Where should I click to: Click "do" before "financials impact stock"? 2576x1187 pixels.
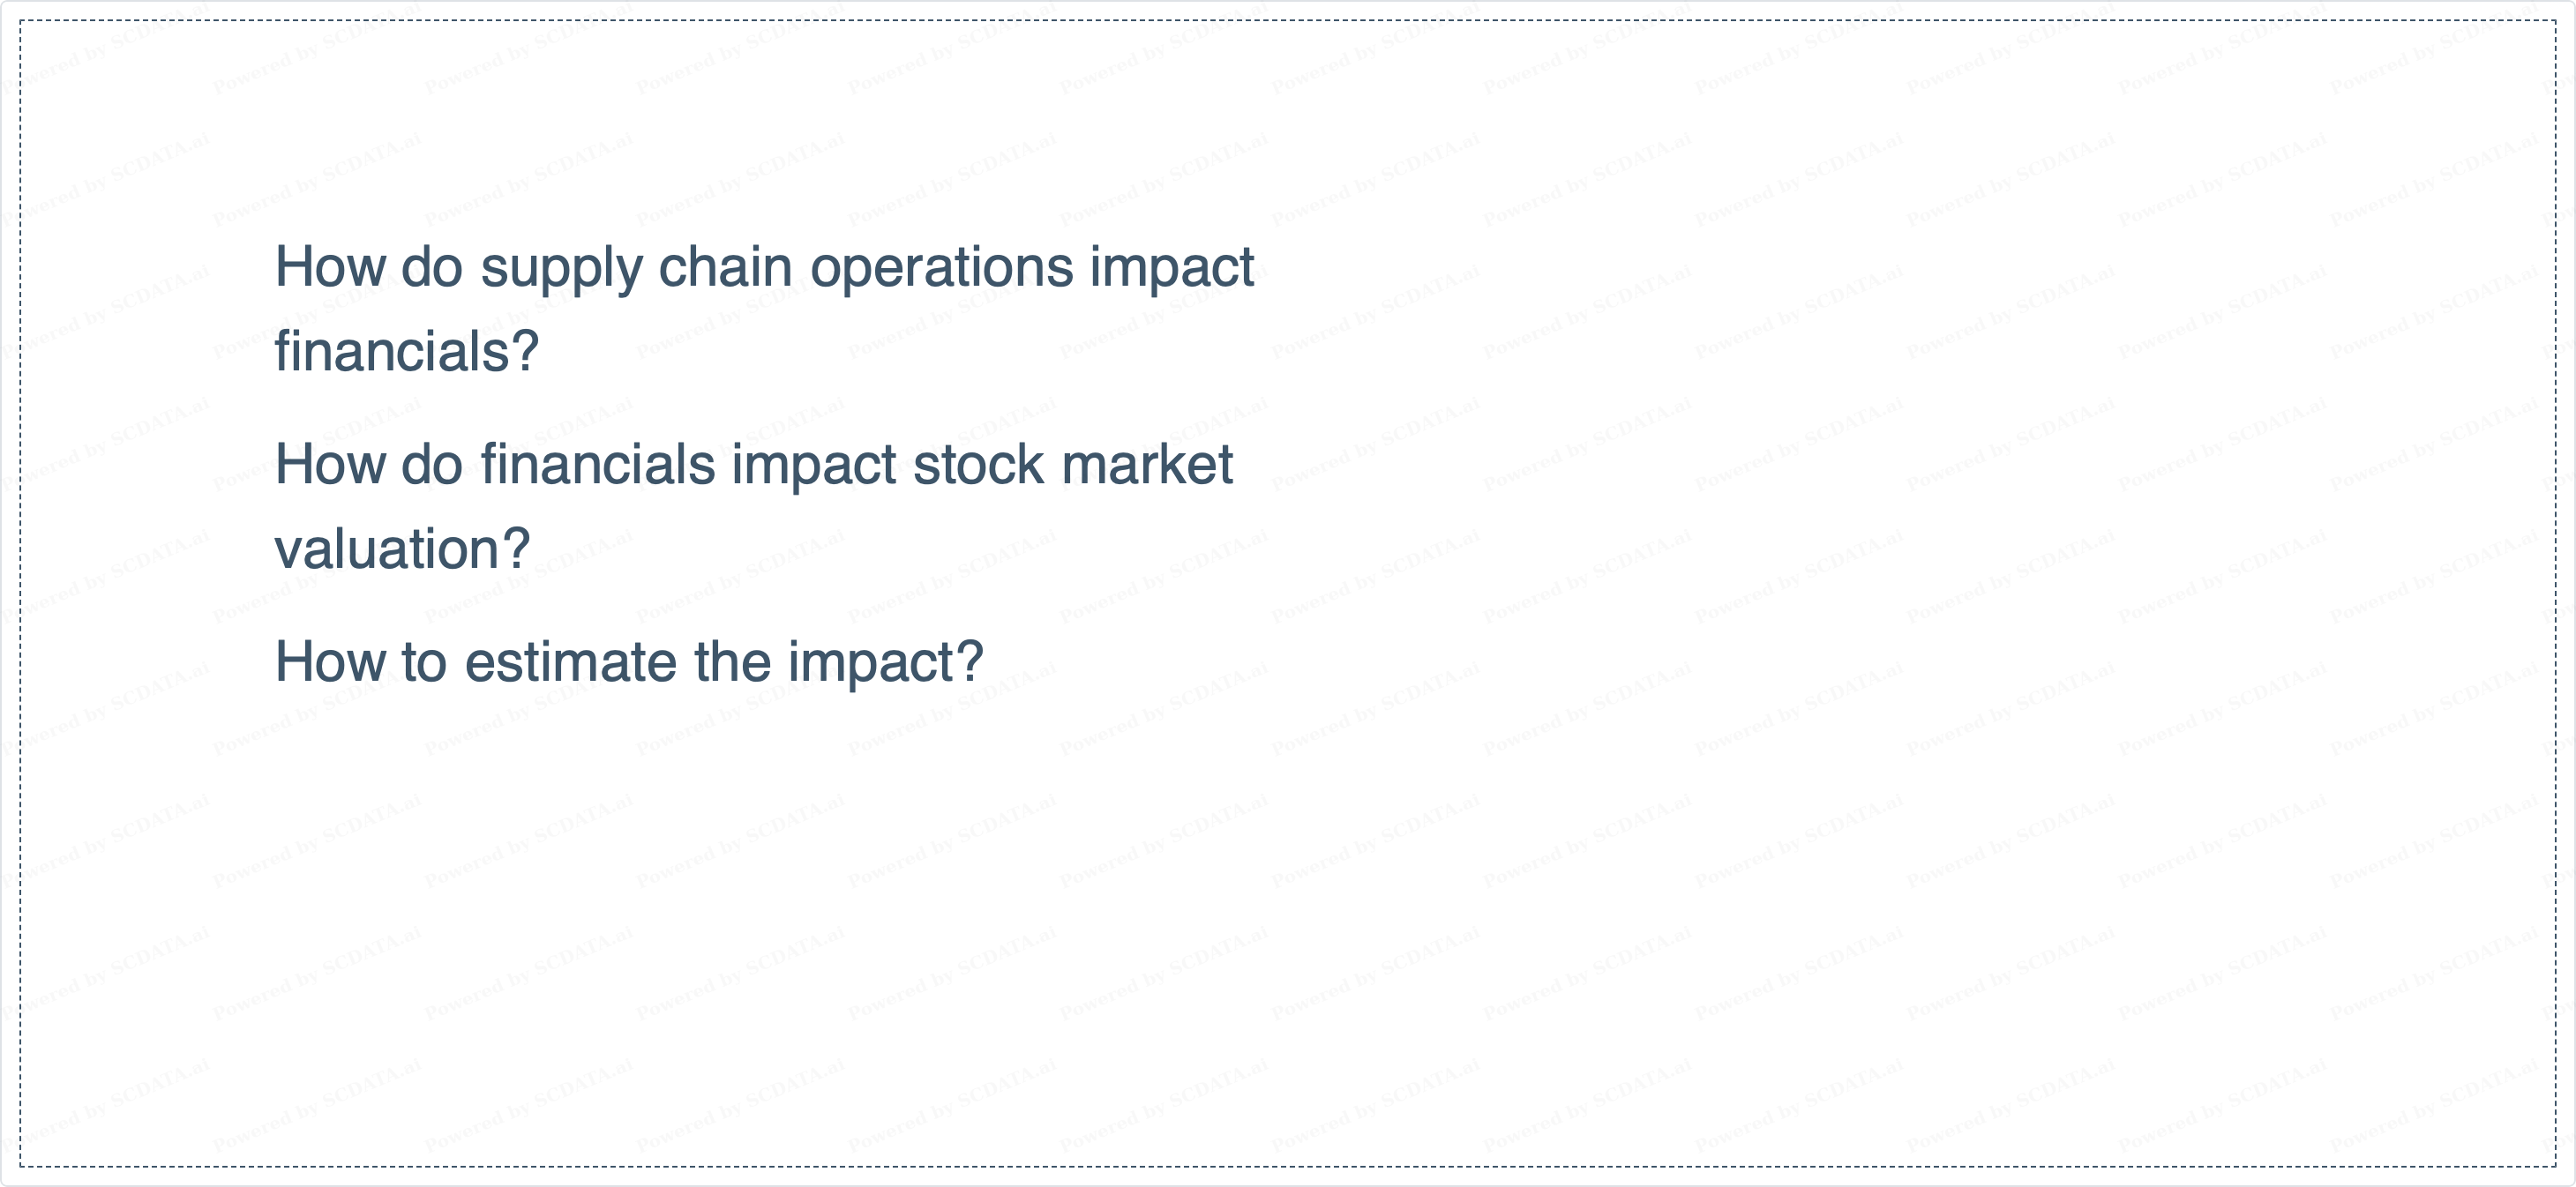click(431, 465)
